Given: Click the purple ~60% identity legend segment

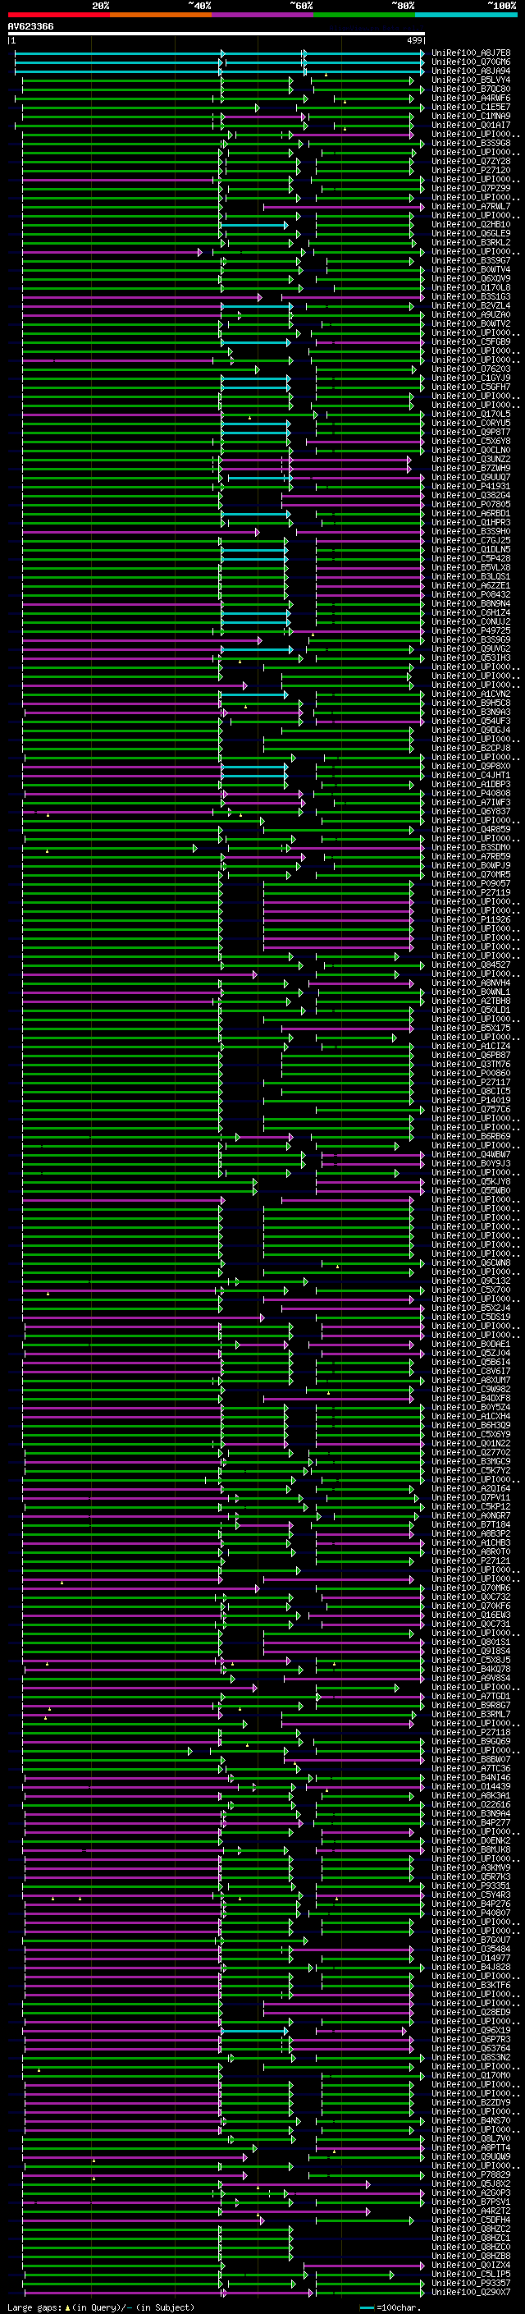Looking at the screenshot, I should pyautogui.click(x=263, y=15).
